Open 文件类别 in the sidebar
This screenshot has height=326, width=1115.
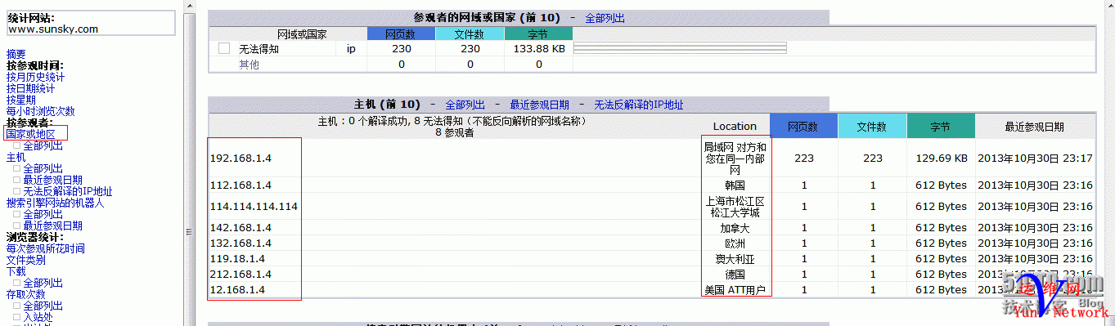26,260
